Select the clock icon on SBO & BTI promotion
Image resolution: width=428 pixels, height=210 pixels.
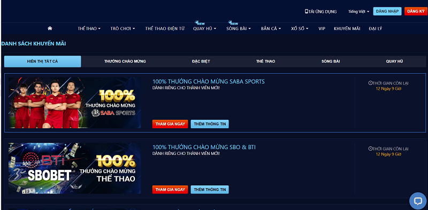pos(370,149)
